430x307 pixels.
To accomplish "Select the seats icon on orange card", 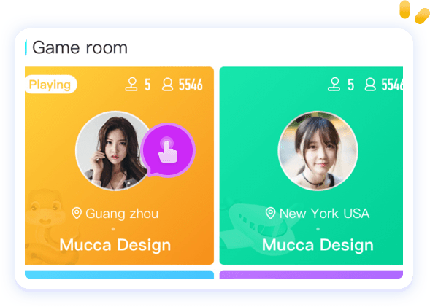I will (x=131, y=85).
